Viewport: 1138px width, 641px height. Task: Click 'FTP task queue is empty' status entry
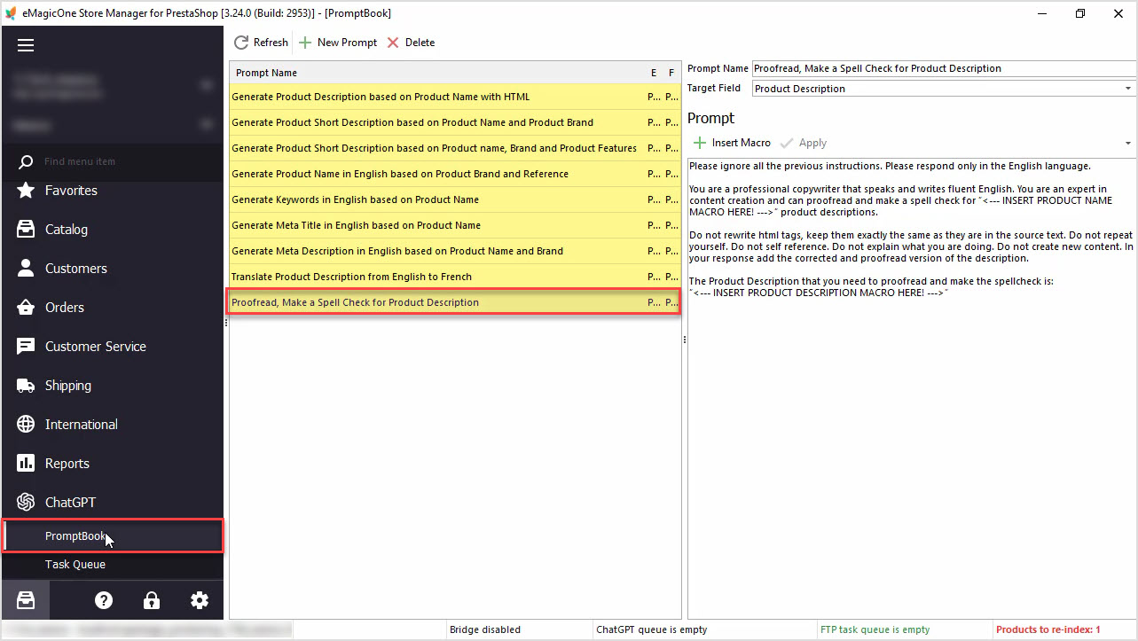(x=875, y=629)
